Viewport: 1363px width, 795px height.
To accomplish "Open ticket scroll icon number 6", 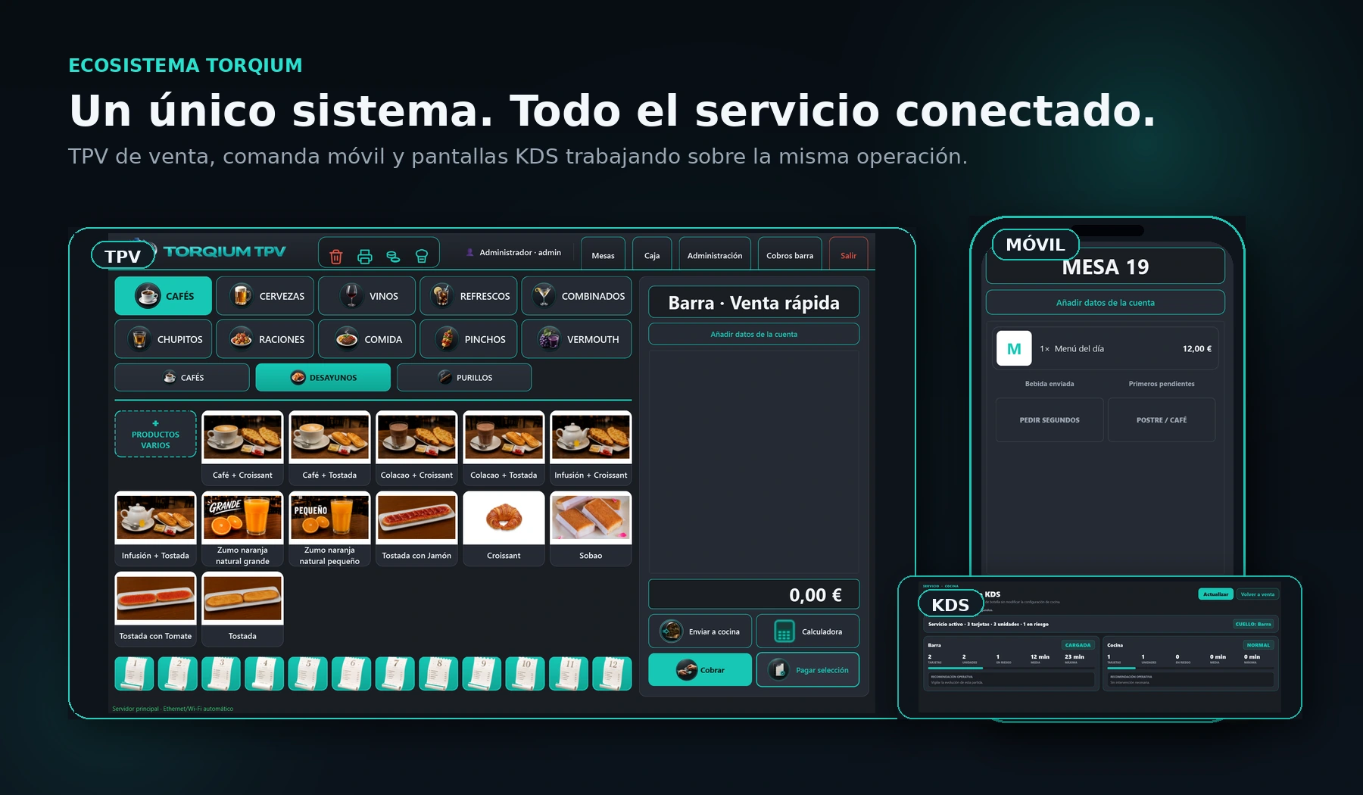I will point(351,673).
